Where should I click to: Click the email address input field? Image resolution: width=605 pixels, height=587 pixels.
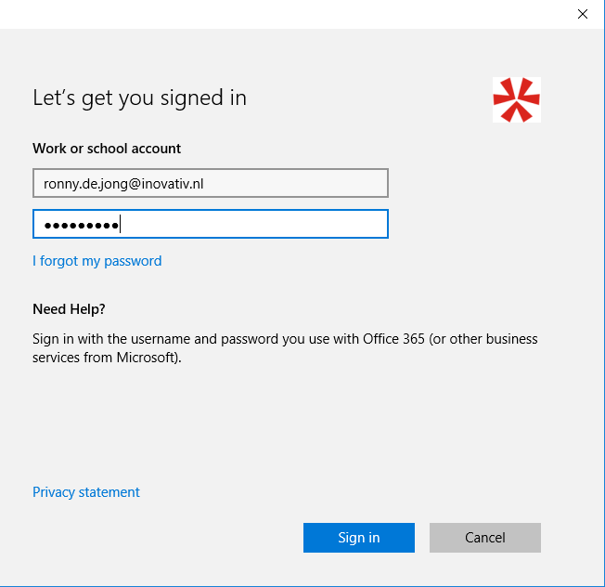[210, 183]
